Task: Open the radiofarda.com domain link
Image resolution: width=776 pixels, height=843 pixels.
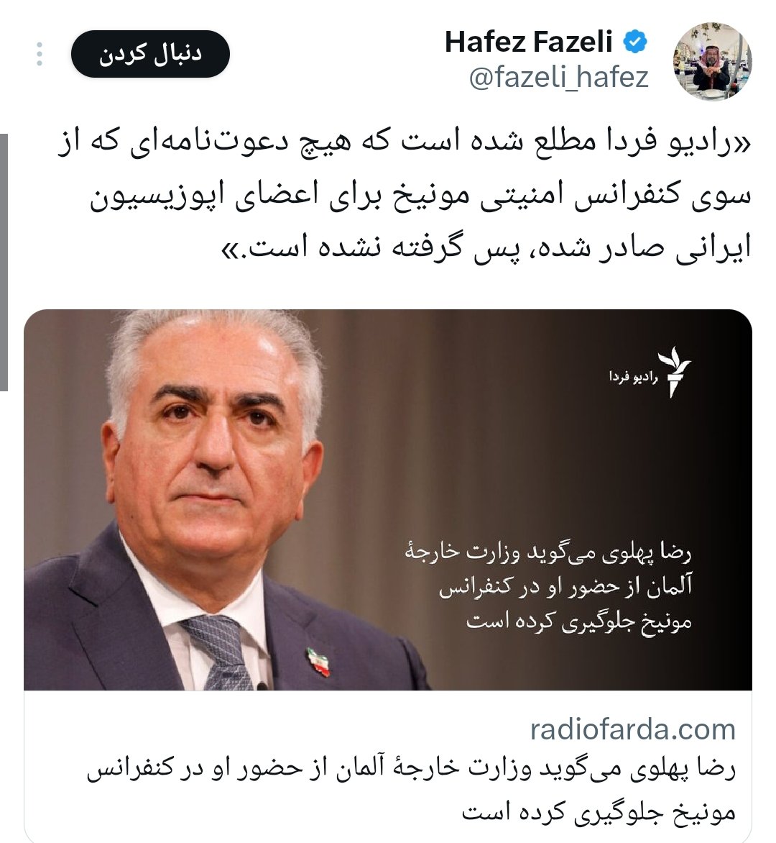Action: 632,729
